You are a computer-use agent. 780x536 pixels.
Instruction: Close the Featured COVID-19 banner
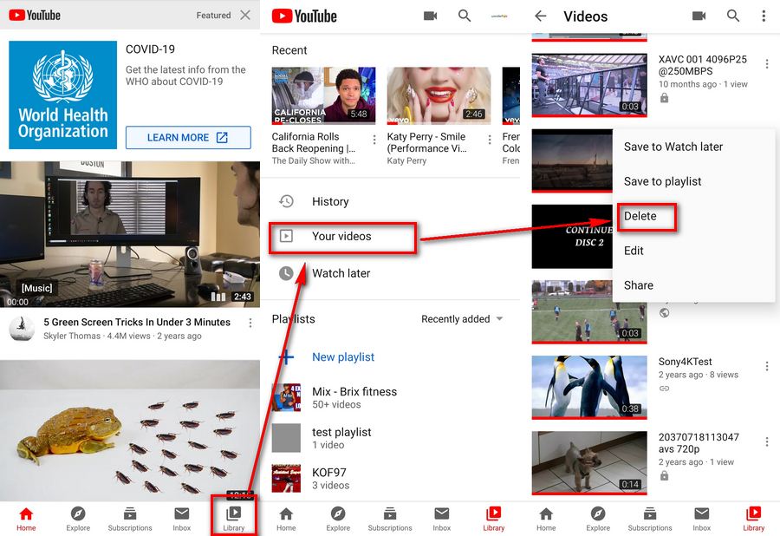point(245,15)
